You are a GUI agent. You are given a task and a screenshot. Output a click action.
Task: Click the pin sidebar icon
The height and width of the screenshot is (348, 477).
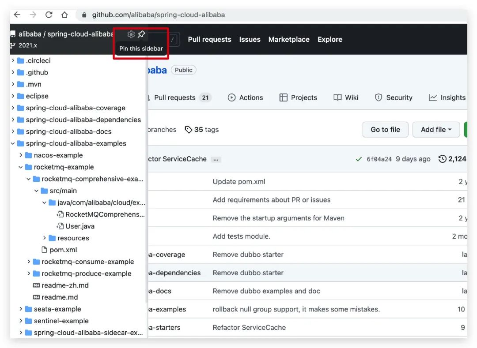click(x=141, y=34)
